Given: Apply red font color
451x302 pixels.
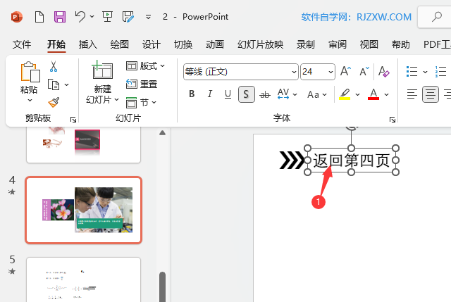Looking at the screenshot, I should [x=373, y=94].
